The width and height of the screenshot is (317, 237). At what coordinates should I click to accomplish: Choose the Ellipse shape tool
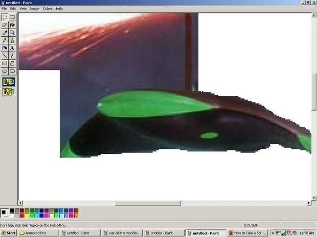[5, 71]
